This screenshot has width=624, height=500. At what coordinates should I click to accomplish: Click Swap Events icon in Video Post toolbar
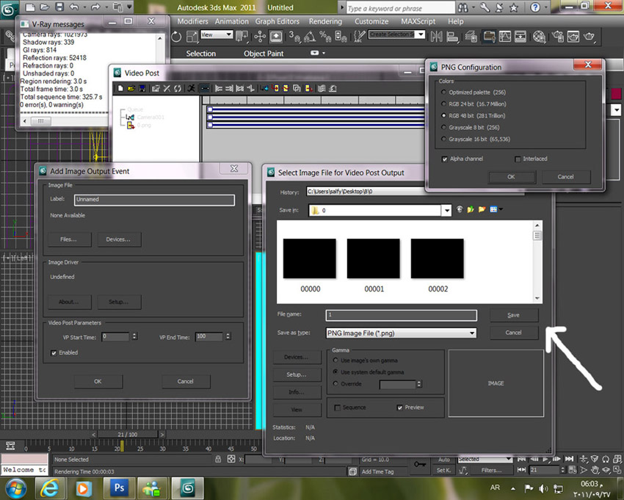(178, 88)
